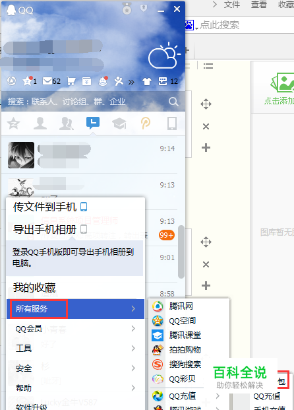This screenshot has width=294, height=410.
Task: Click 腾讯网 in services submenu
Action: (x=190, y=306)
